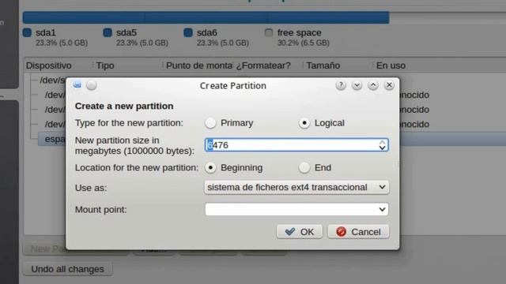Click the sda1 segment in the partition bar
Screen dimensions: 506x284
coord(84,17)
